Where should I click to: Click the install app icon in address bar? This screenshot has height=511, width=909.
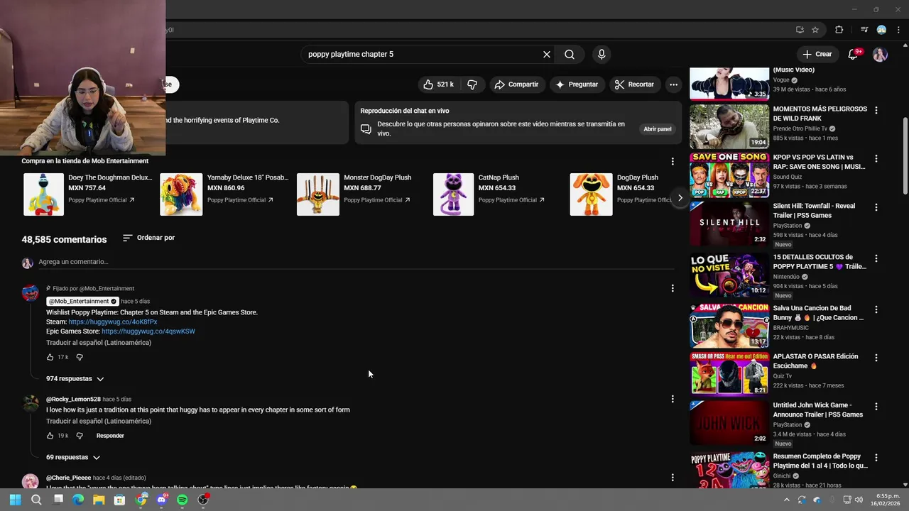[x=800, y=30]
